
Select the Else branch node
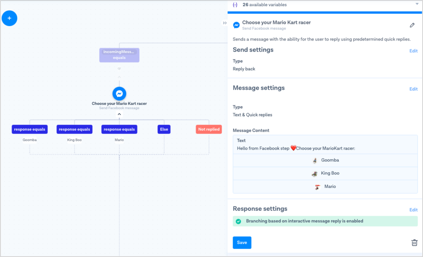point(164,129)
